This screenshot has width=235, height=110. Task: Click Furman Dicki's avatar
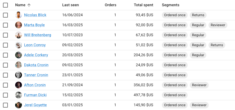18,95
